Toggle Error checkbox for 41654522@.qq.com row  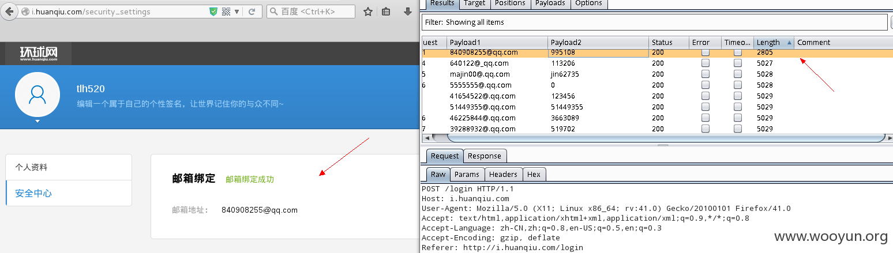pyautogui.click(x=706, y=96)
